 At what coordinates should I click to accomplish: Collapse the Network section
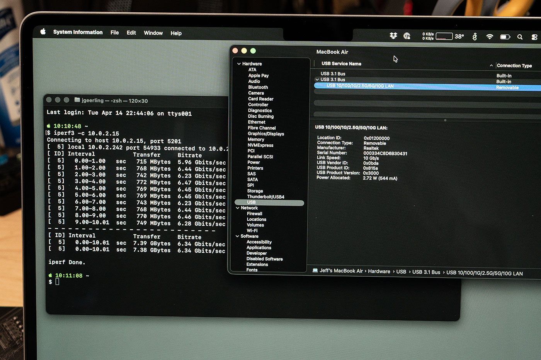pyautogui.click(x=238, y=208)
